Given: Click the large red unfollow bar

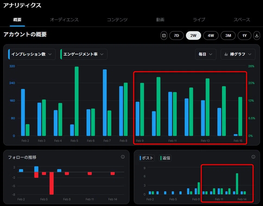Looking at the screenshot, I should pyautogui.click(x=52, y=183).
